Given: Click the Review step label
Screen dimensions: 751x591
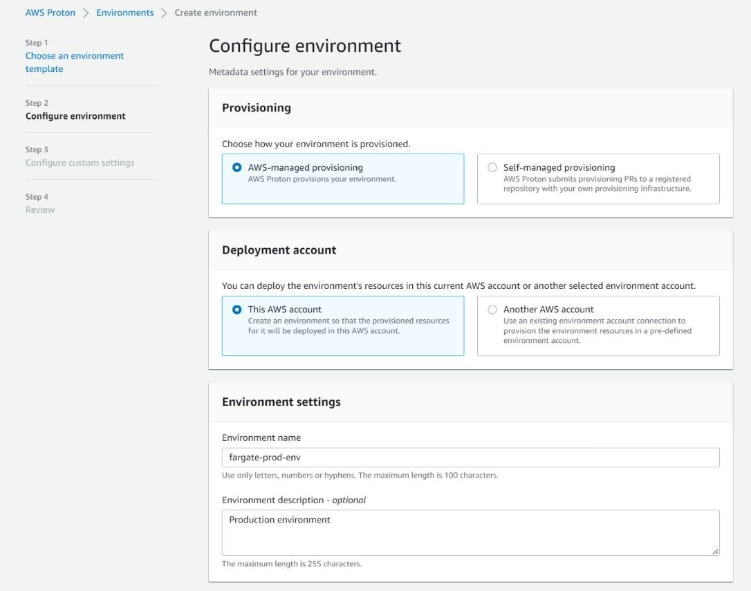Looking at the screenshot, I should tap(39, 209).
